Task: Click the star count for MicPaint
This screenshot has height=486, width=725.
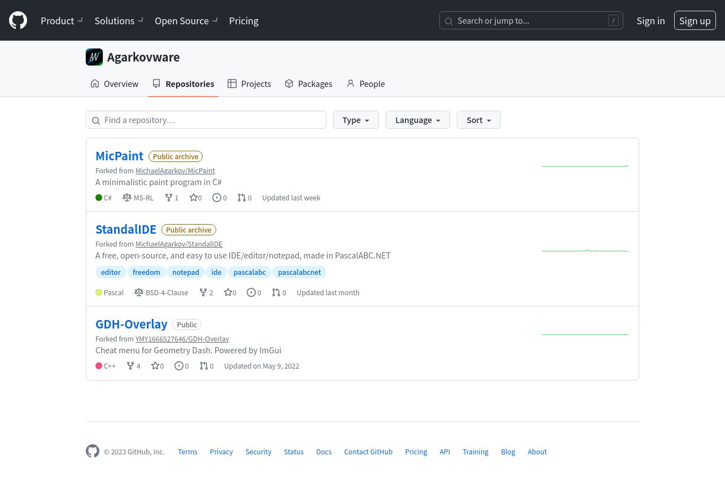Action: [x=195, y=198]
